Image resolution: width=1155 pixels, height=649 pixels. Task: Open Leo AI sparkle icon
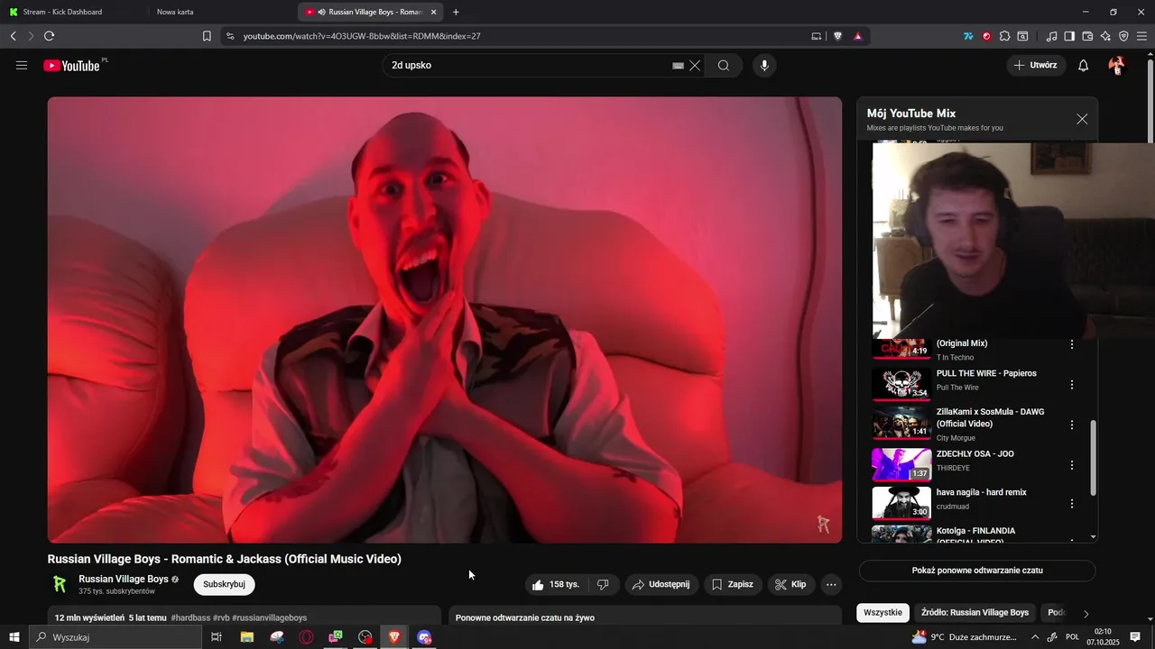1105,36
